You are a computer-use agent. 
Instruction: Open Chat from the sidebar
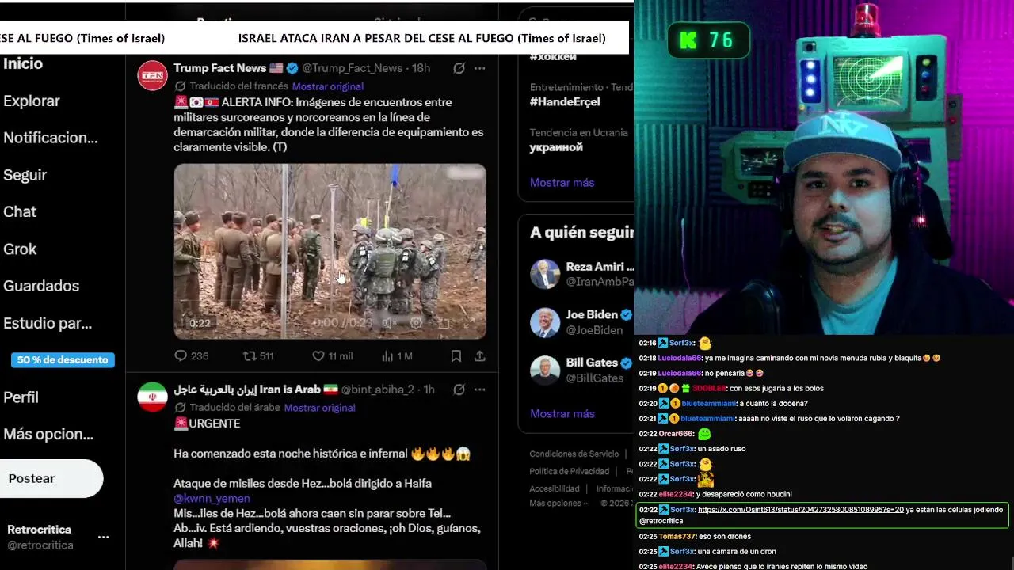20,211
